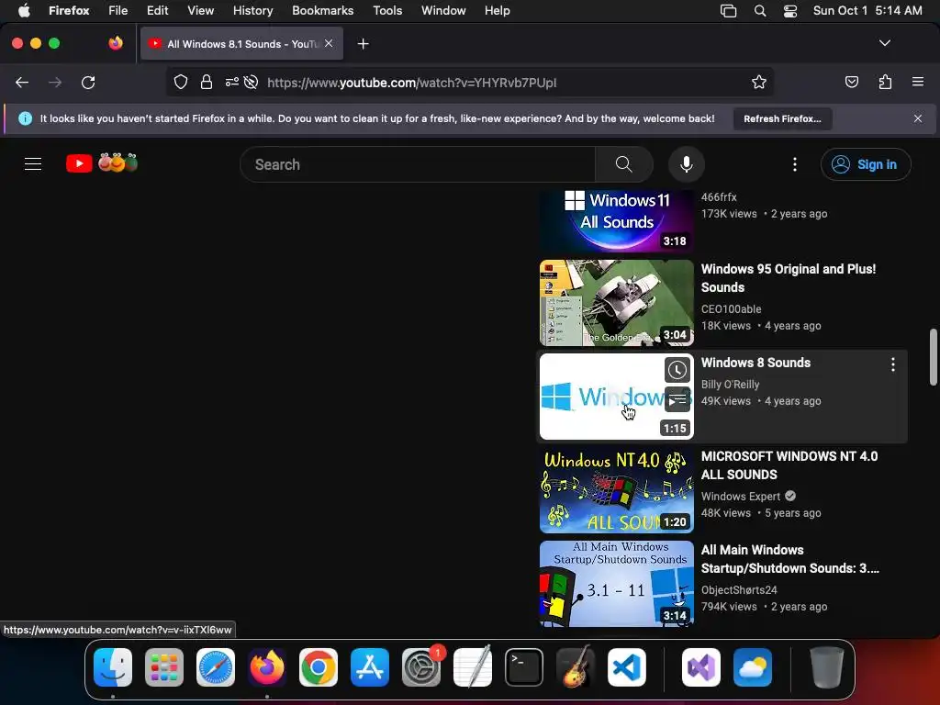
Task: Open the Windows 8 Sounds action menu
Action: pyautogui.click(x=892, y=364)
